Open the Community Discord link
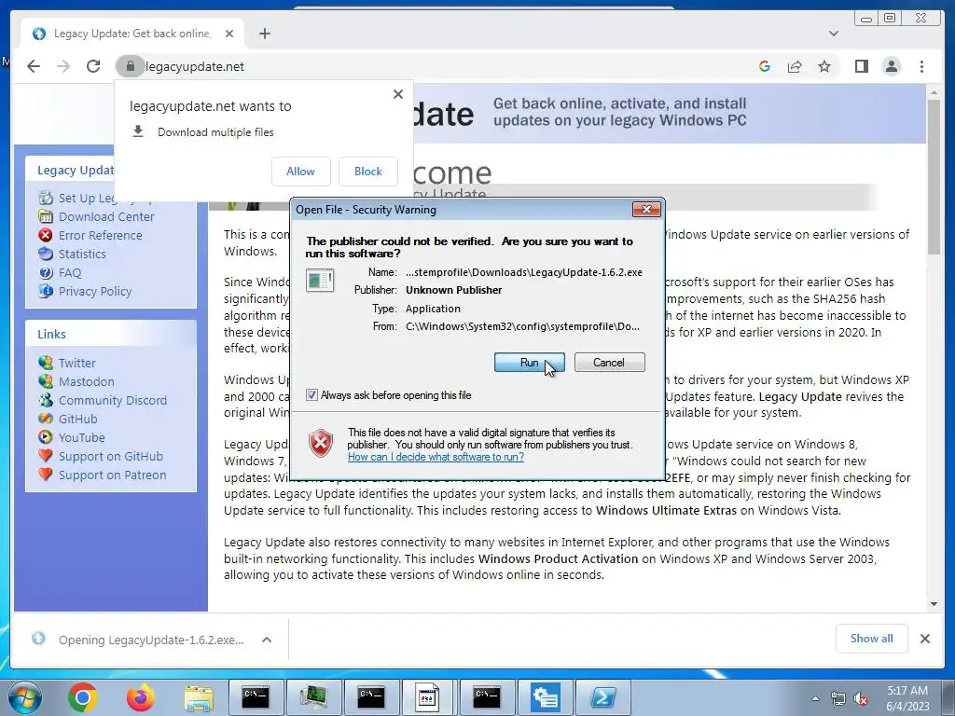The image size is (955, 716). 113,400
